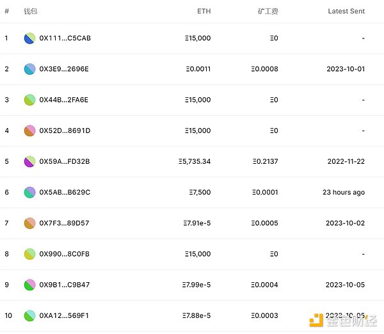Click the avatar icon for wallet 0X5AB...B629C

[x=29, y=192]
